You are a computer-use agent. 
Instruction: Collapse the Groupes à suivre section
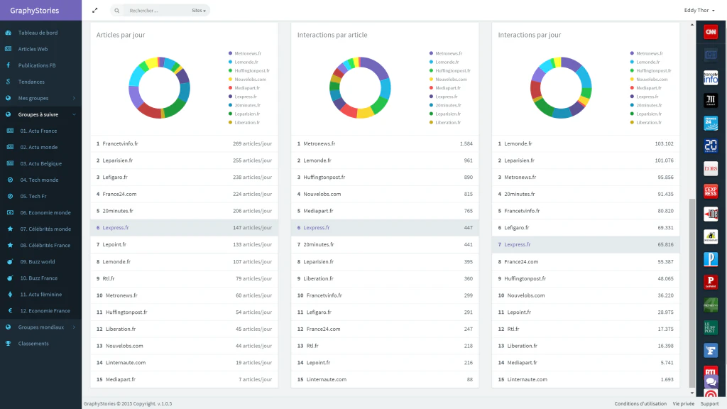(40, 114)
